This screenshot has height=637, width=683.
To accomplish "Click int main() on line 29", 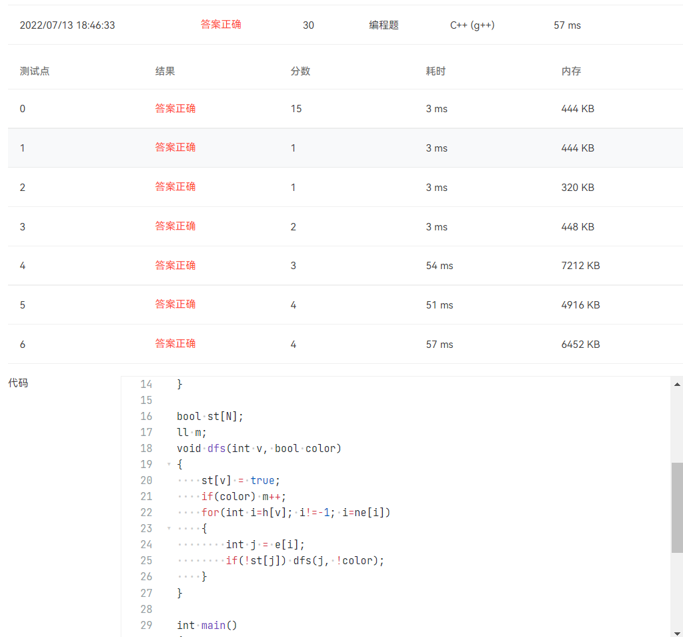I will click(207, 625).
